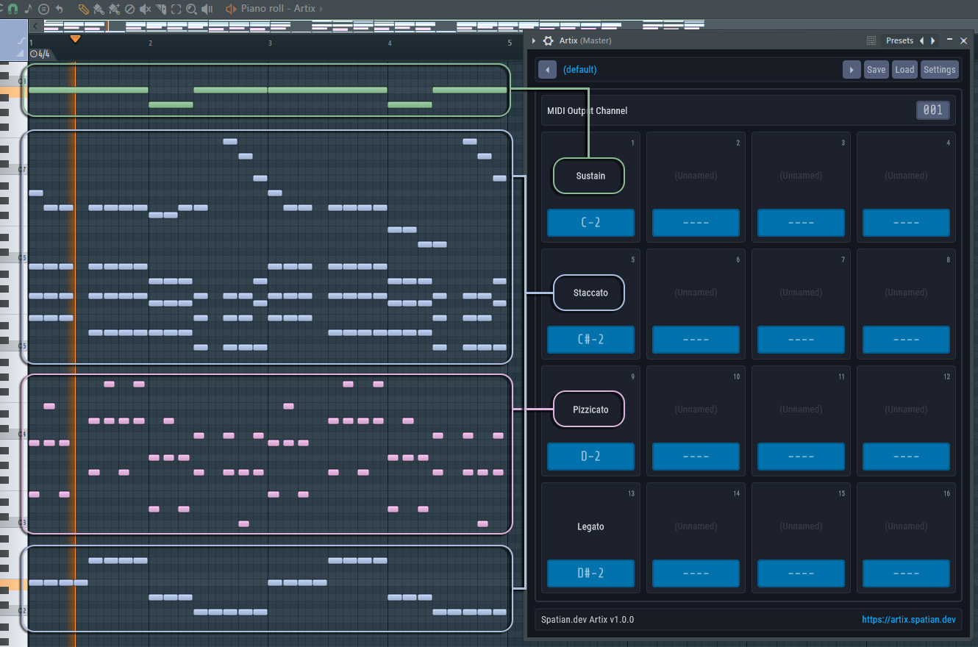978x647 pixels.
Task: Select the Paint drums brush tool with plus
Action: coord(114,9)
